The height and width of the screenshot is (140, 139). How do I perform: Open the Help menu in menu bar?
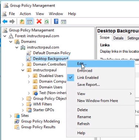click(72, 14)
